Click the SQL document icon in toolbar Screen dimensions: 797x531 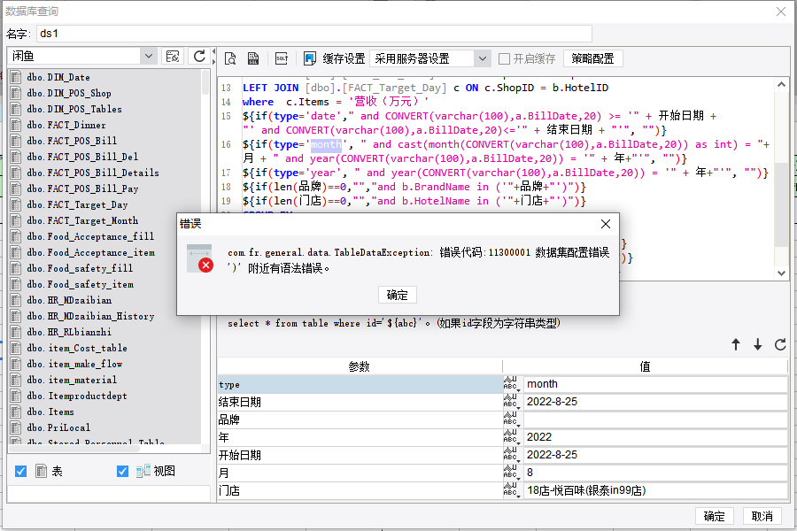253,59
